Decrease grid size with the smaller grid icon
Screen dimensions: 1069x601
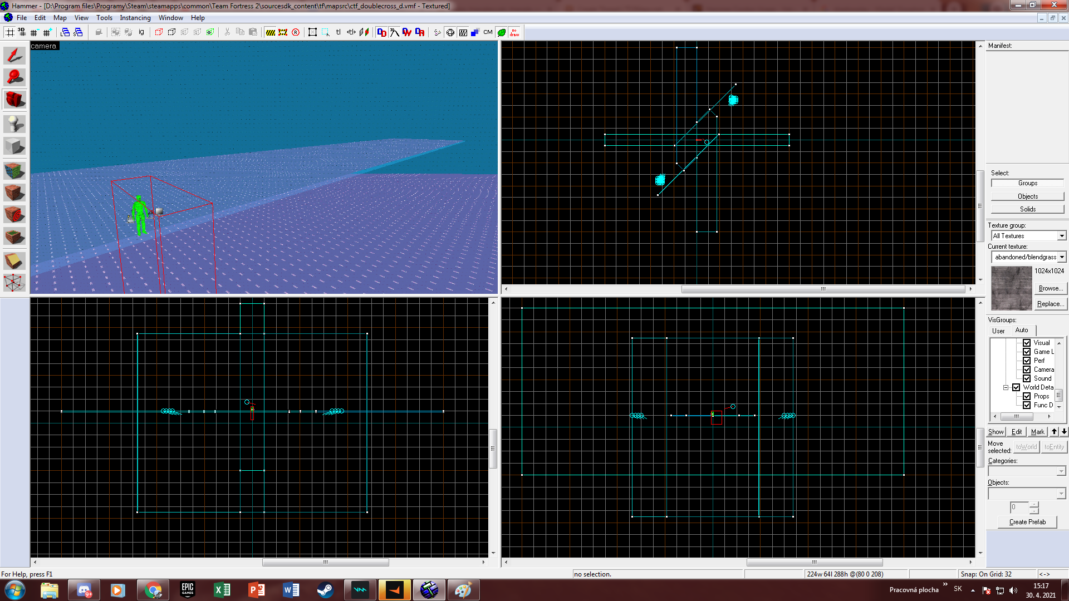pyautogui.click(x=35, y=32)
